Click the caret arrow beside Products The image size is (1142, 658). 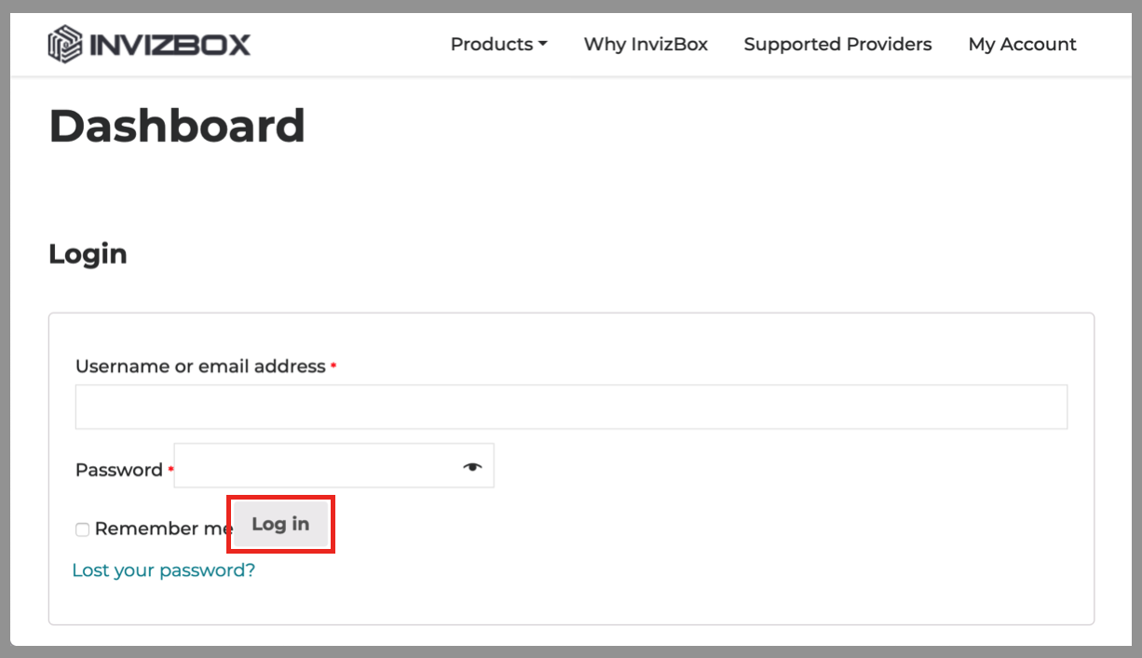[543, 44]
